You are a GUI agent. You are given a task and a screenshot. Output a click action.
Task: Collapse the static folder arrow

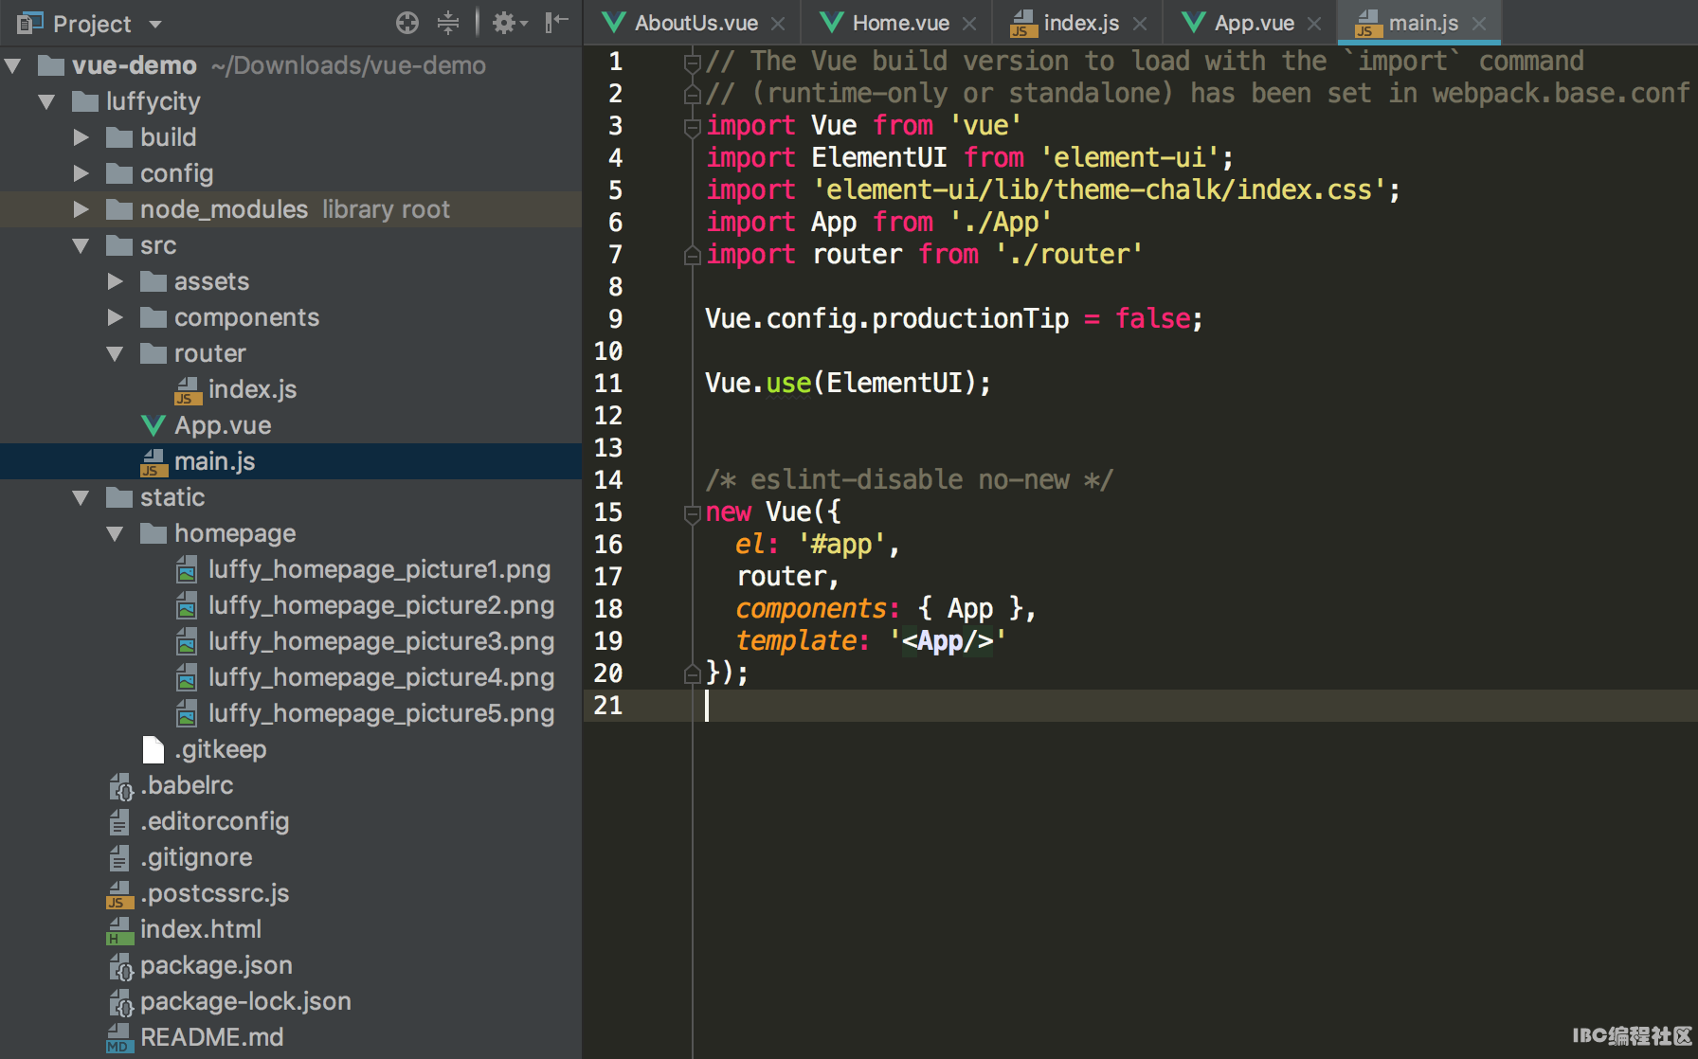coord(81,497)
